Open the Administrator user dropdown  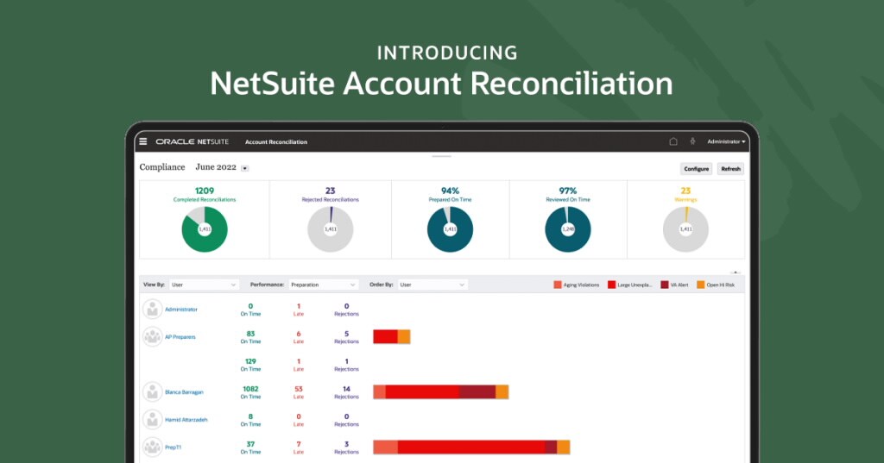pos(726,141)
